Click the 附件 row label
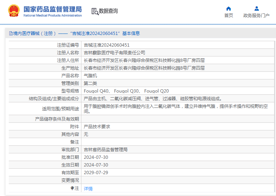The image size is (276, 196). point(74,127)
